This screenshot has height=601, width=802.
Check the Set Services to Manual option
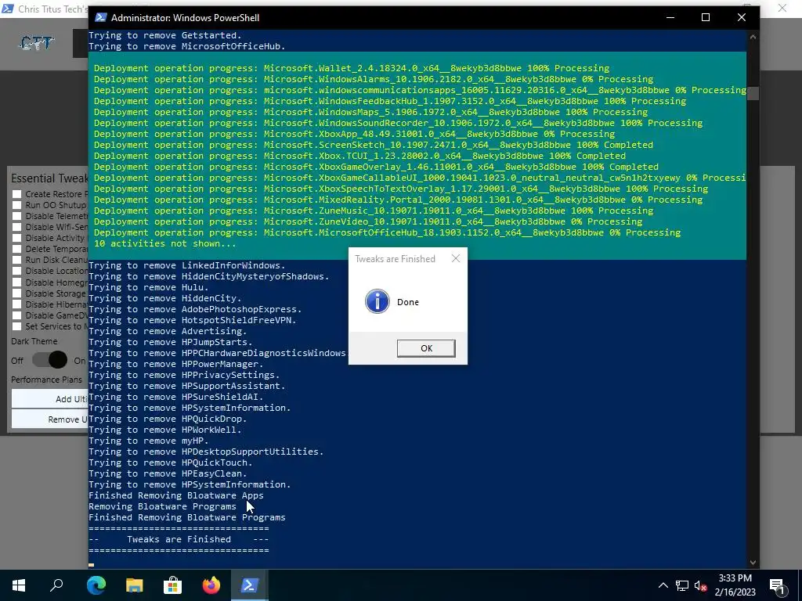click(17, 326)
